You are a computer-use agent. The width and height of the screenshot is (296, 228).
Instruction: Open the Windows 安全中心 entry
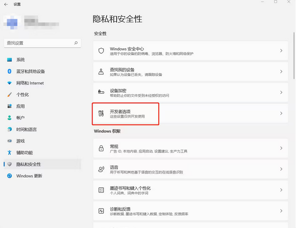coord(190,51)
